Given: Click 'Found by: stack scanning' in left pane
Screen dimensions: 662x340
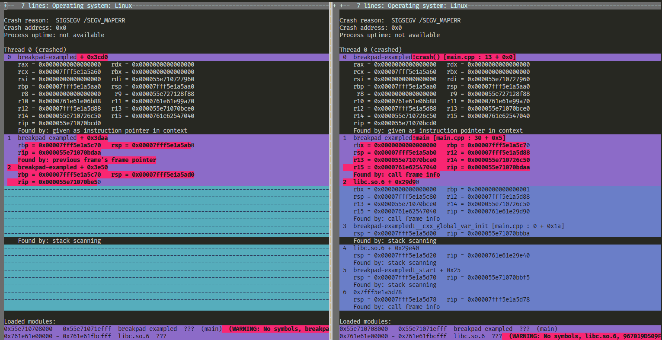Looking at the screenshot, I should 59,241.
